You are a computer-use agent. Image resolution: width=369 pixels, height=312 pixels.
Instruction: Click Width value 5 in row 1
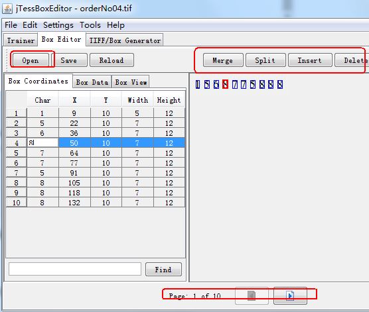137,113
